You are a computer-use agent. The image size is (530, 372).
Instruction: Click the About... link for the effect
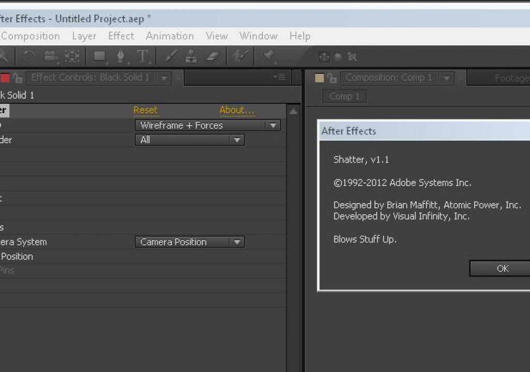(x=237, y=110)
